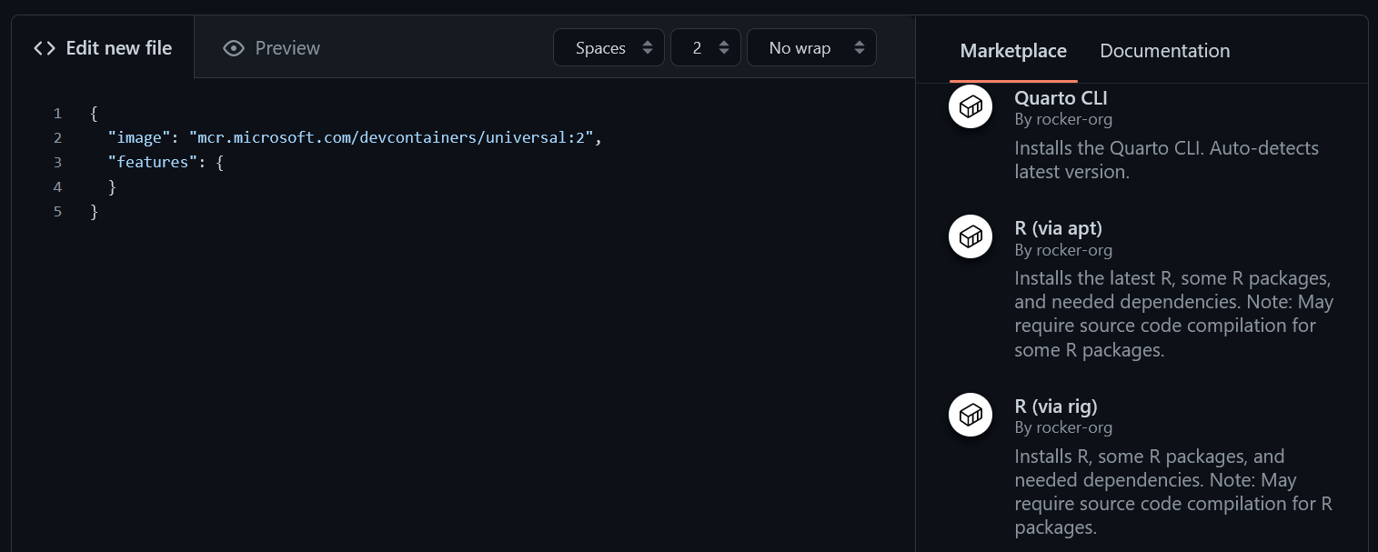Open the indent size dropdown showing 2
Screen dimensions: 1378x552
(x=705, y=47)
